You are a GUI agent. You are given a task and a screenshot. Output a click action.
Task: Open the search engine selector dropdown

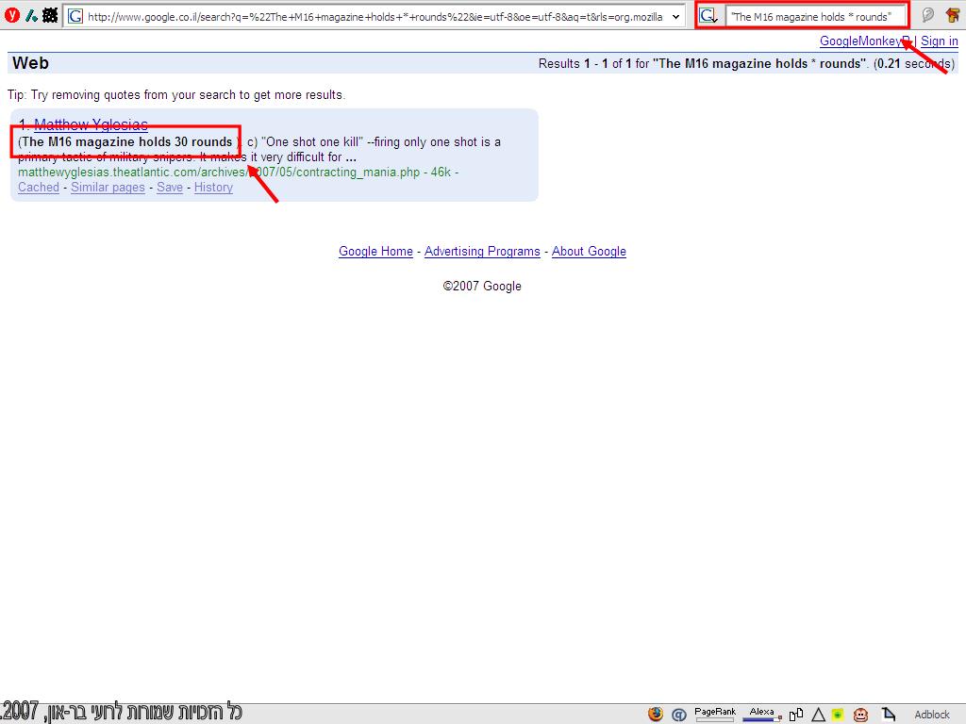708,16
